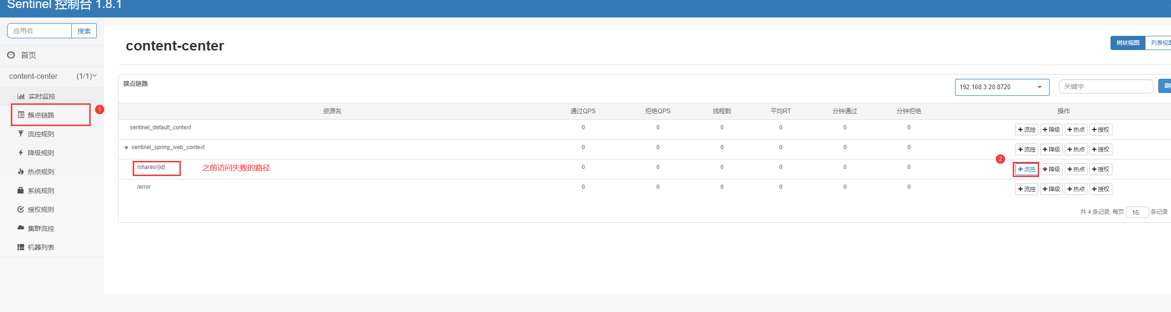Image resolution: width=1171 pixels, height=312 pixels.
Task: Switch to 树状视图 tree view
Action: point(1128,43)
